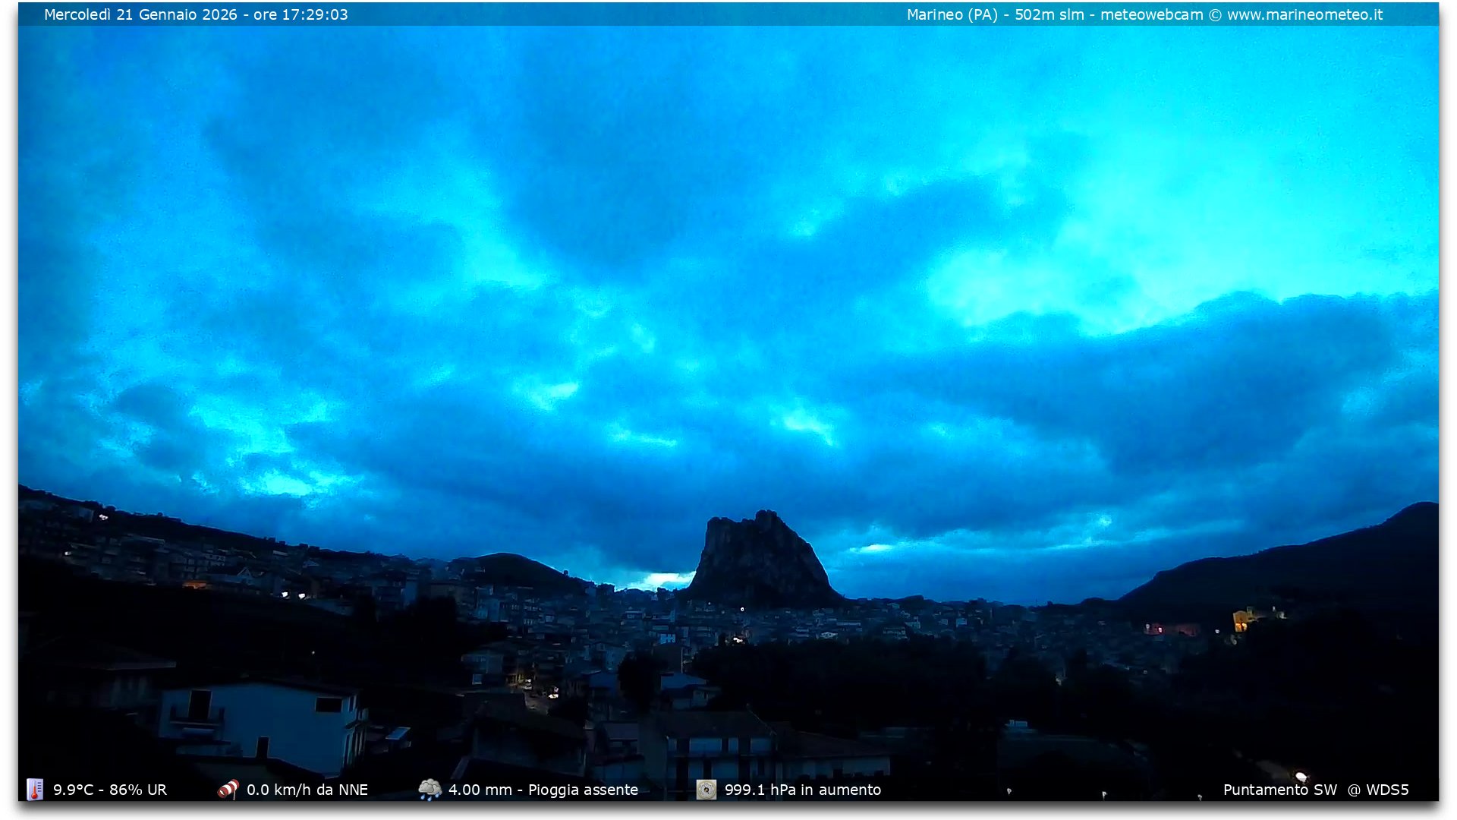Click the thermometer temperature icon
Screen dimensions: 1457x820
pos(35,790)
